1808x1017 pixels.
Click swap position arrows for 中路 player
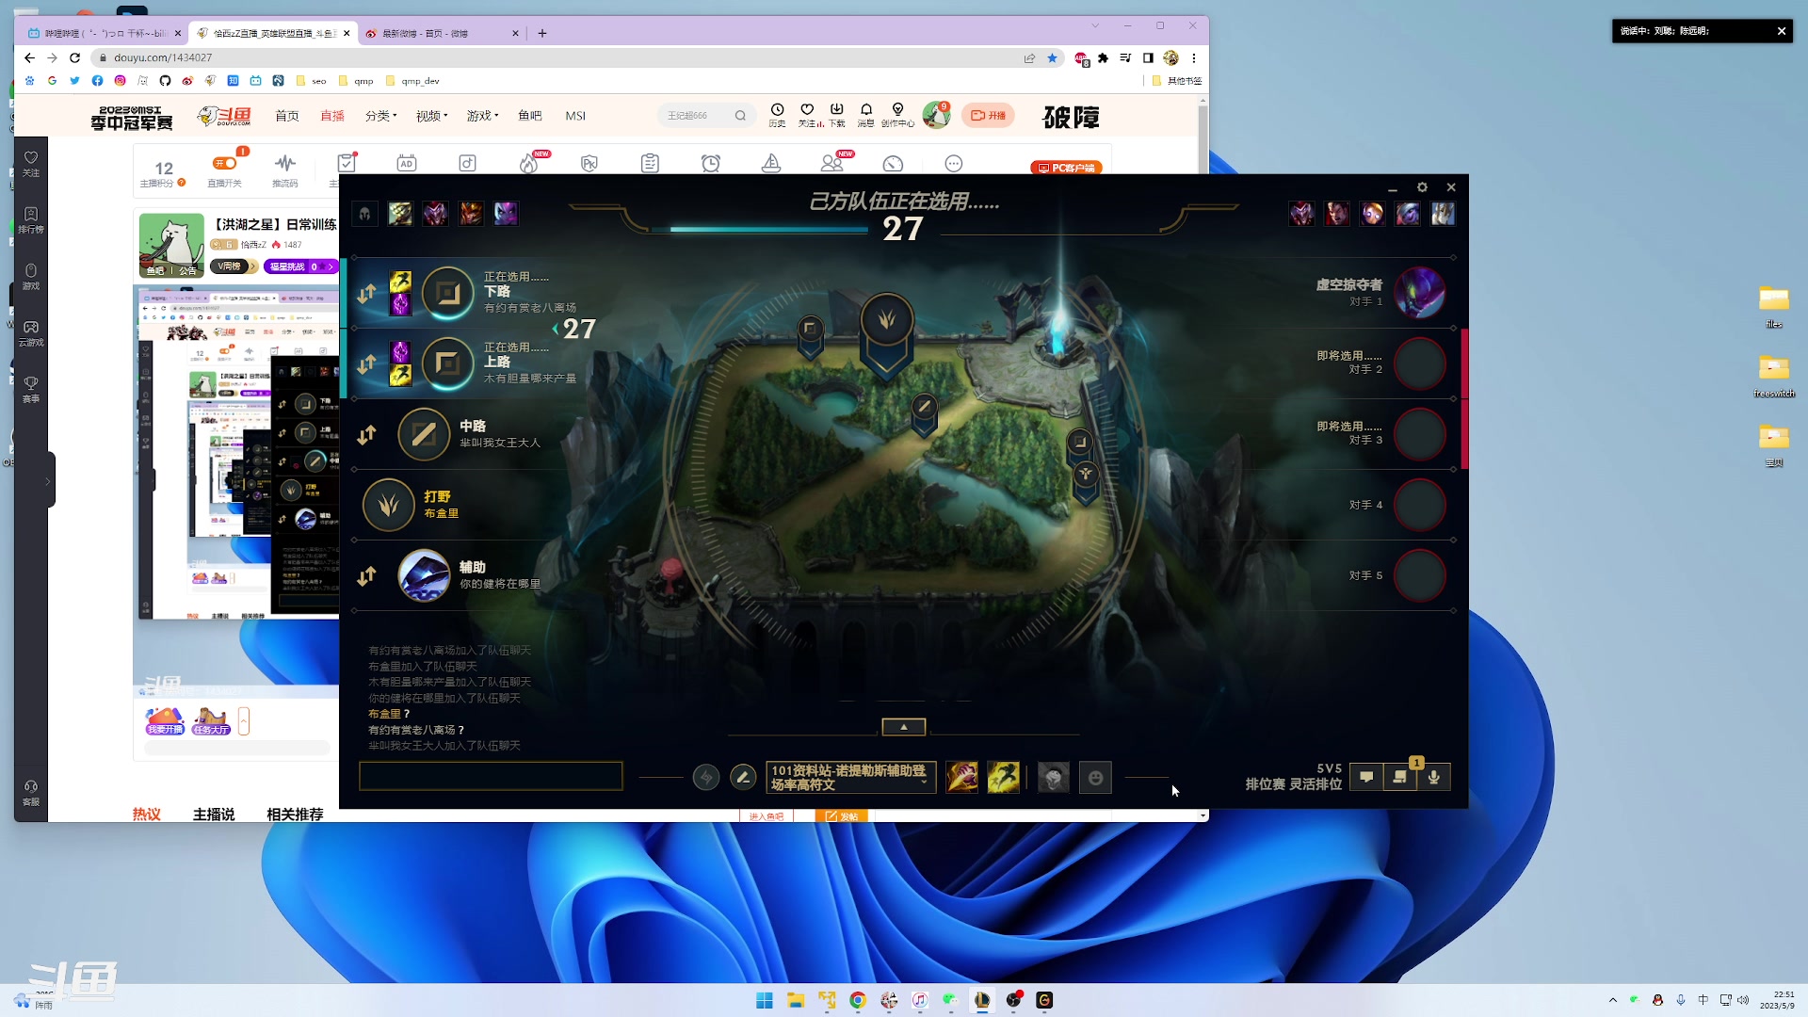[366, 434]
